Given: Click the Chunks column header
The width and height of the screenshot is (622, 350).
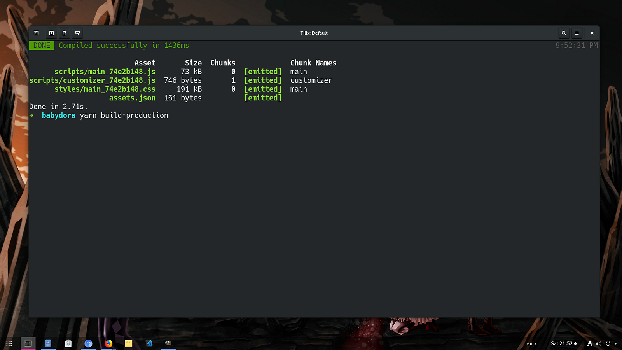Looking at the screenshot, I should (x=223, y=63).
